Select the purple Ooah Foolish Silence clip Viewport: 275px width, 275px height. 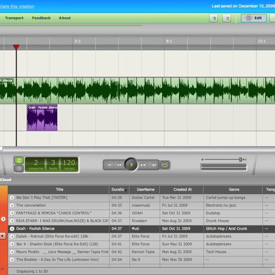(x=42, y=118)
